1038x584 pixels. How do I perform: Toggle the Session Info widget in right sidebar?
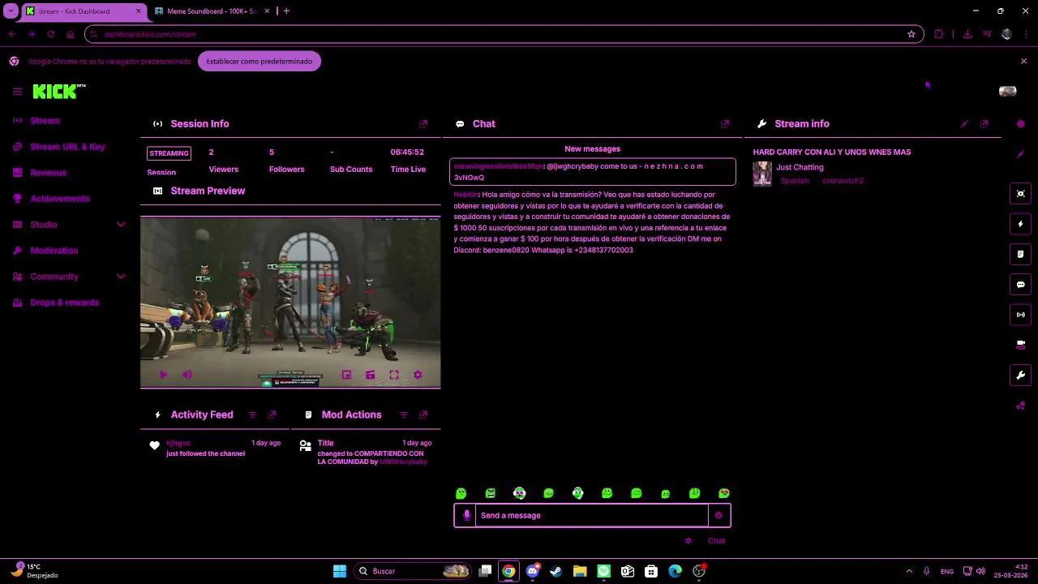point(1020,193)
